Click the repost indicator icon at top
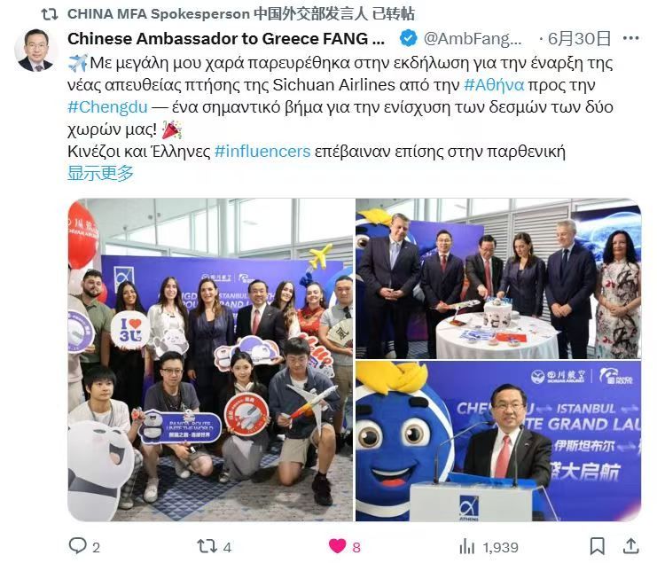This screenshot has width=657, height=563. tap(50, 14)
